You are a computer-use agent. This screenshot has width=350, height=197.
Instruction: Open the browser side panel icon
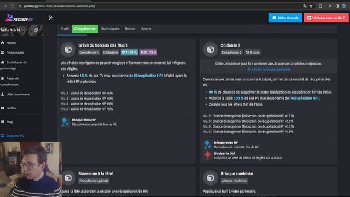tap(337, 6)
